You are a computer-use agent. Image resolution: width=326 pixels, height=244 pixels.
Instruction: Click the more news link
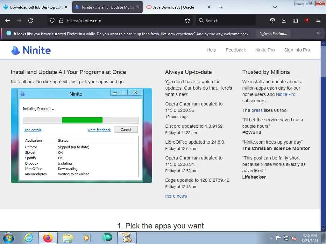[x=176, y=196]
